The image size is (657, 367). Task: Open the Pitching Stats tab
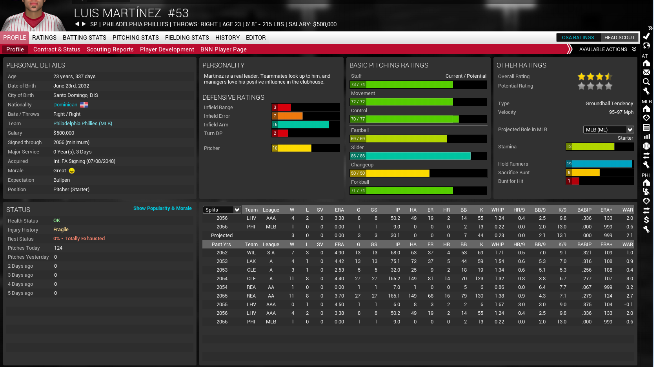(x=136, y=38)
